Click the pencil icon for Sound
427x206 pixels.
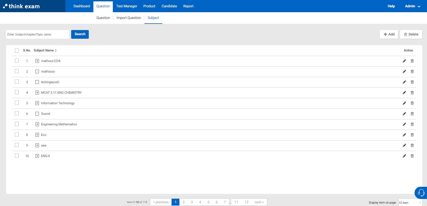point(404,114)
